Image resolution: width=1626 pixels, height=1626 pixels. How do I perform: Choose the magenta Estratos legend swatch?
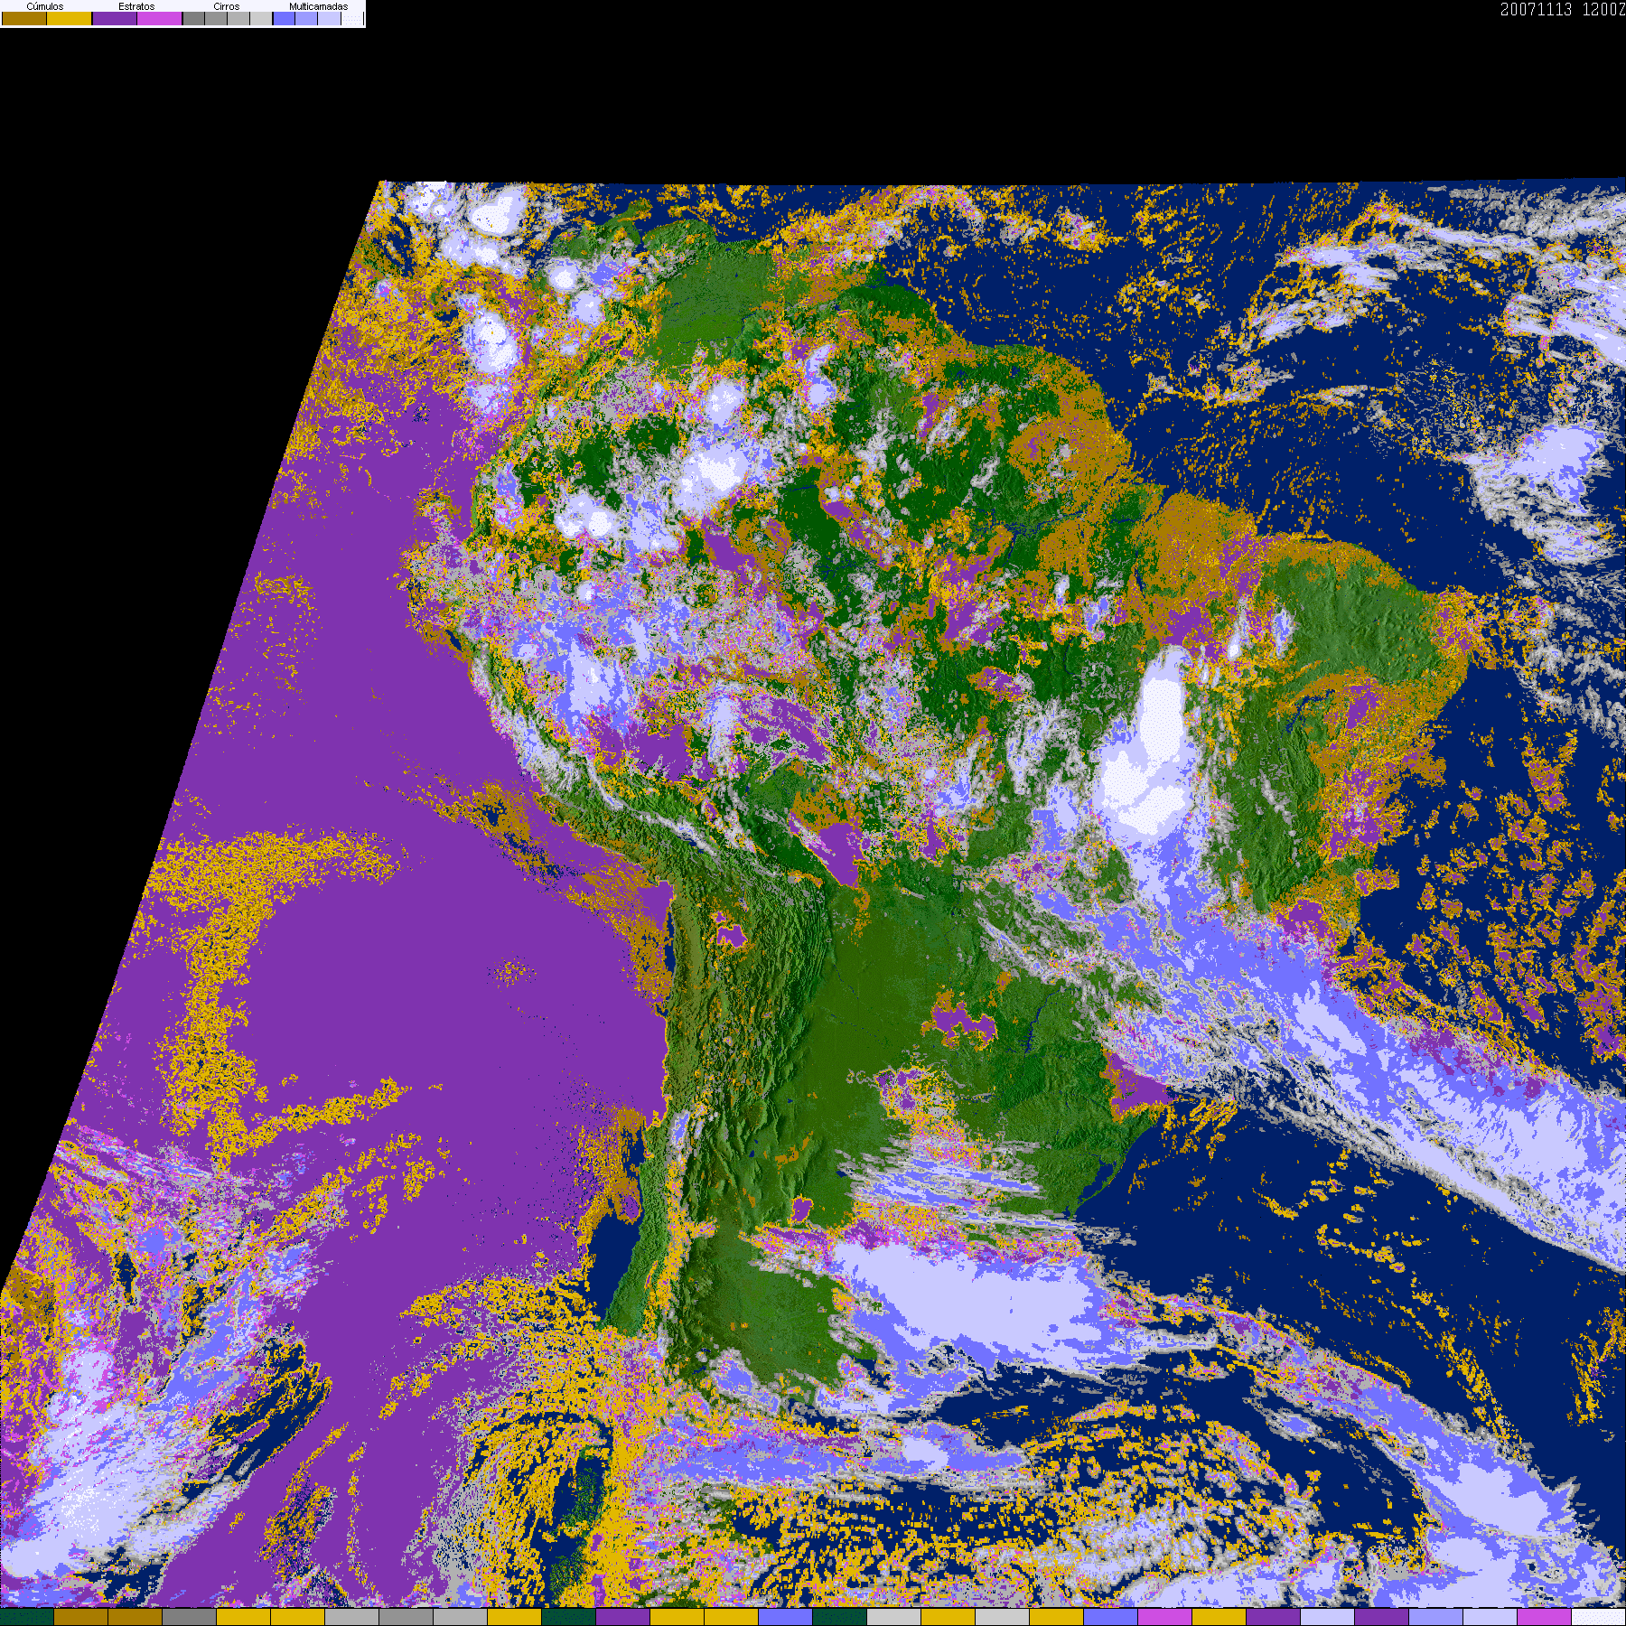[160, 19]
